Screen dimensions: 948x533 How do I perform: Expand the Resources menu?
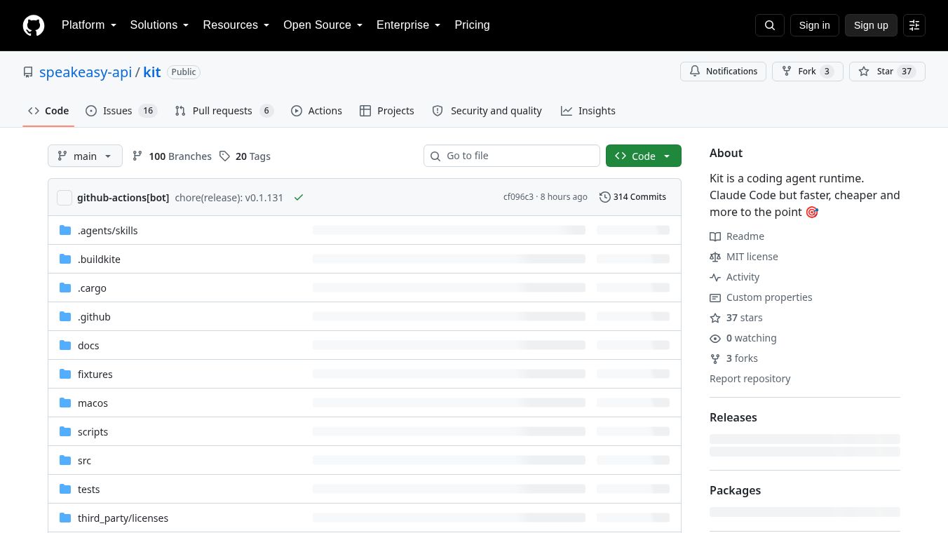pyautogui.click(x=236, y=25)
